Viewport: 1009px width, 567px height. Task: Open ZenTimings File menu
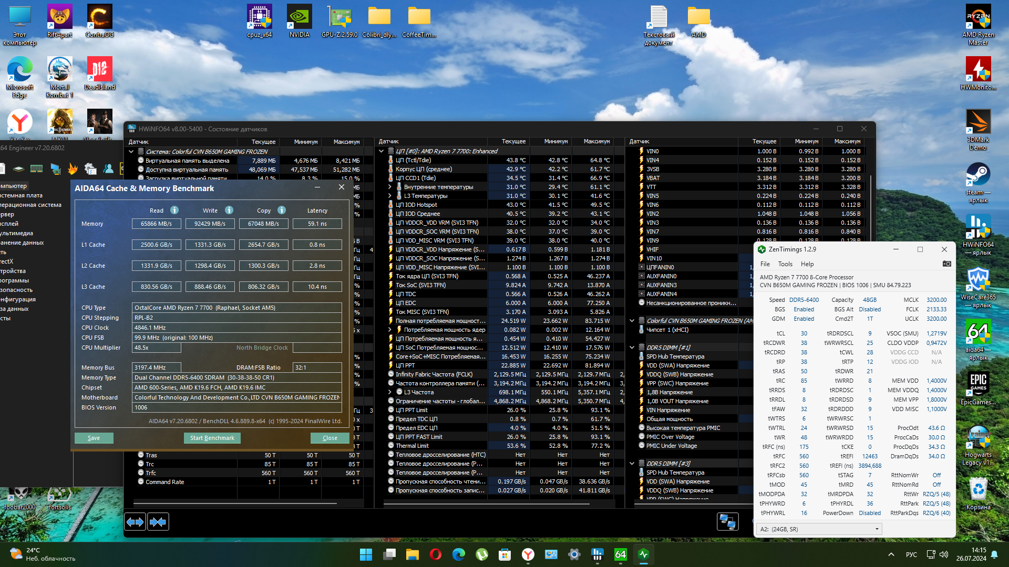tap(765, 264)
